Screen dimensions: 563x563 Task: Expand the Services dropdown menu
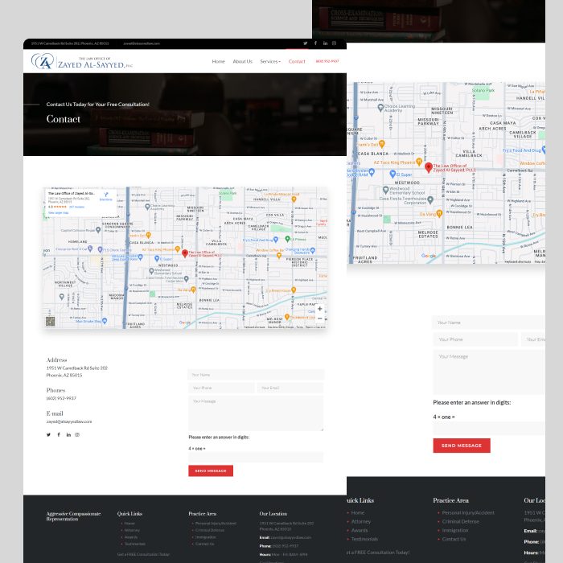[x=270, y=61]
